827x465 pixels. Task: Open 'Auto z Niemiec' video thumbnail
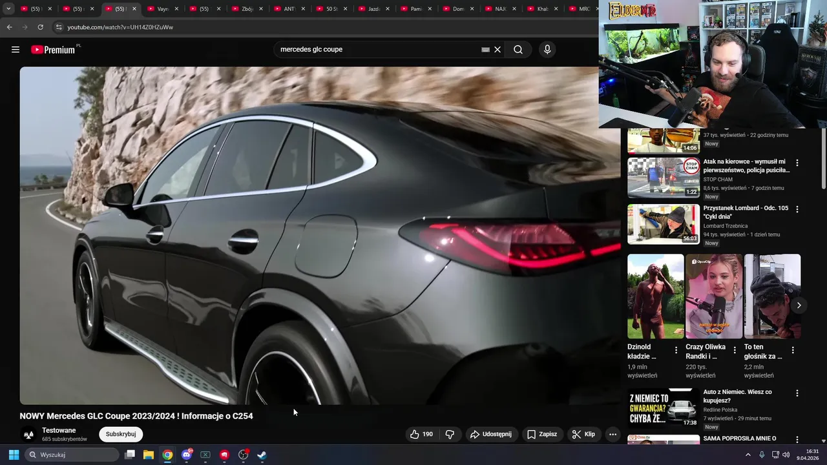[664, 408]
